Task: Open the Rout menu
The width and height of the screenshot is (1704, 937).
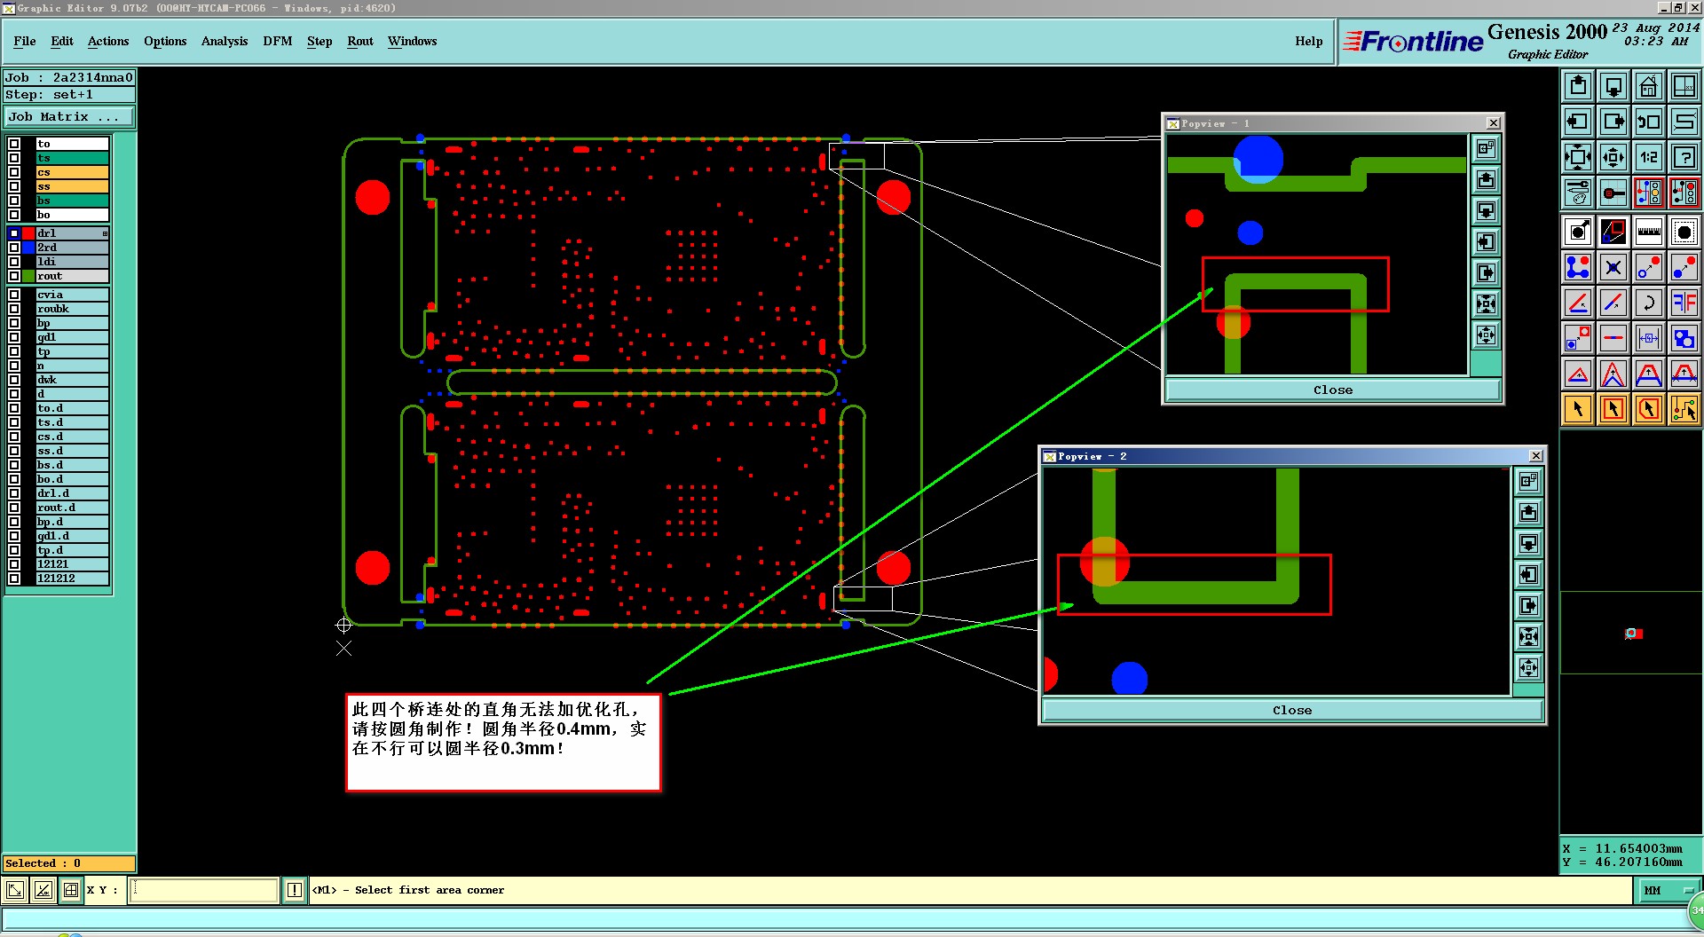Action: coord(360,41)
